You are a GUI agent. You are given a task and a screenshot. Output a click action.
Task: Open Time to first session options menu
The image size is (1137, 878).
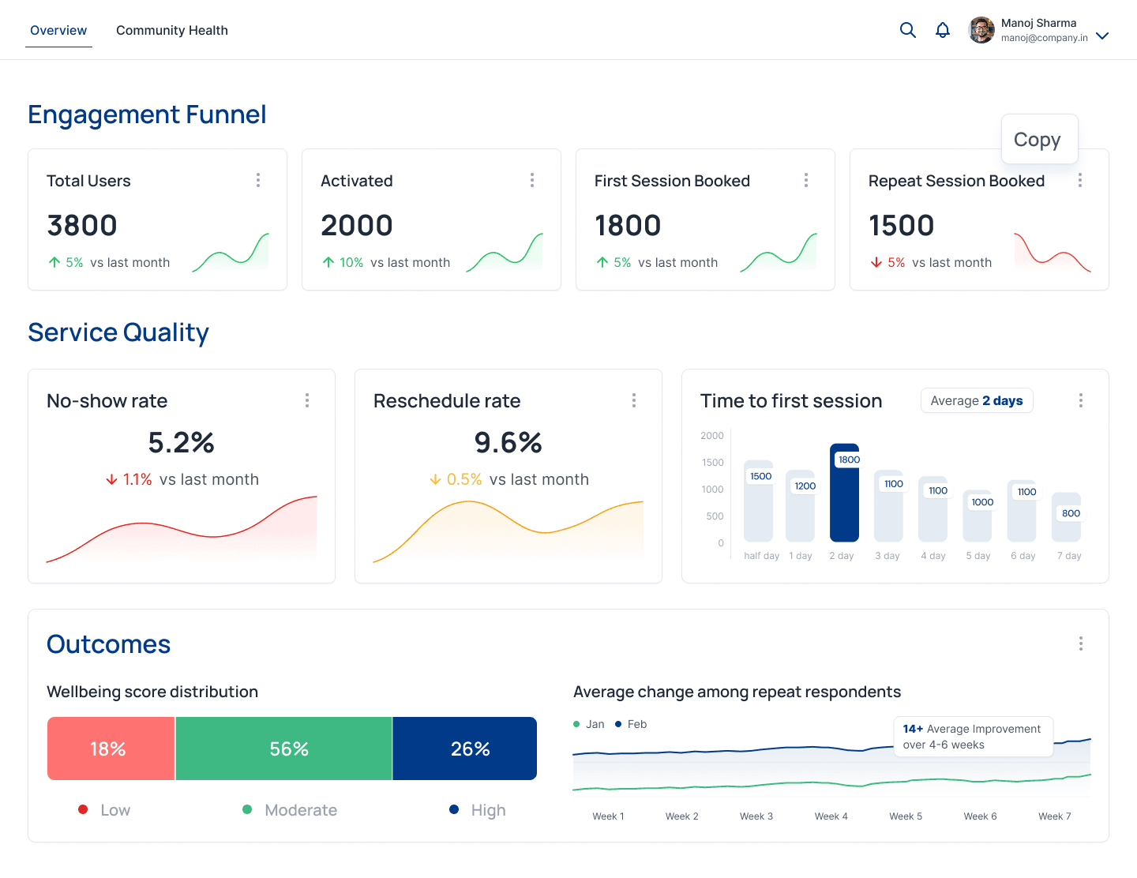pos(1081,400)
